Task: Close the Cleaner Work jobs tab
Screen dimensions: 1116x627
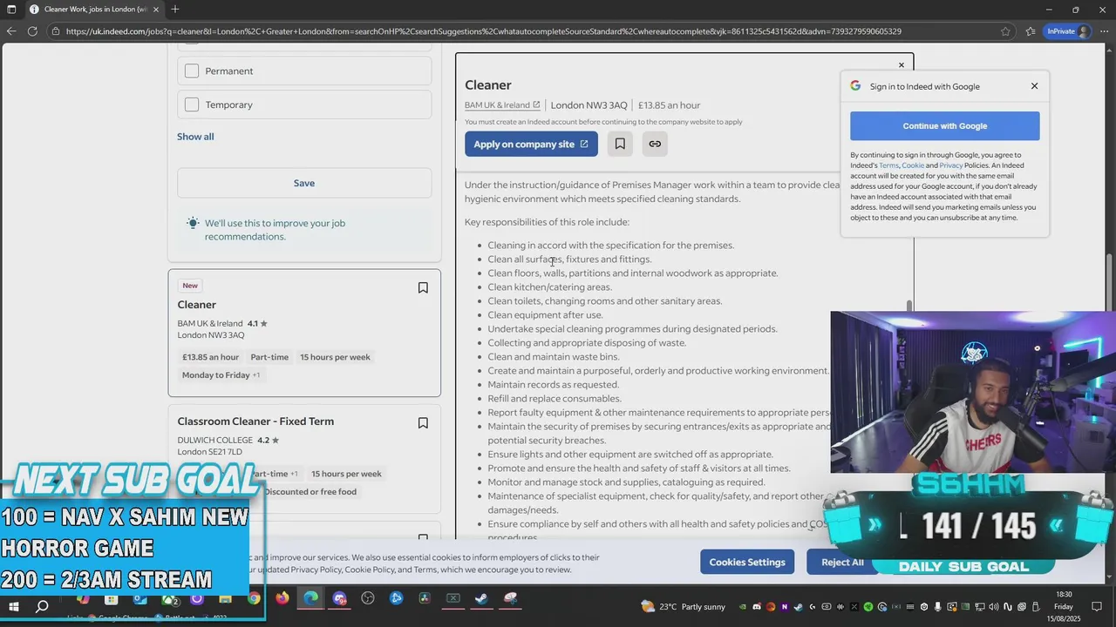Action: pos(156,10)
